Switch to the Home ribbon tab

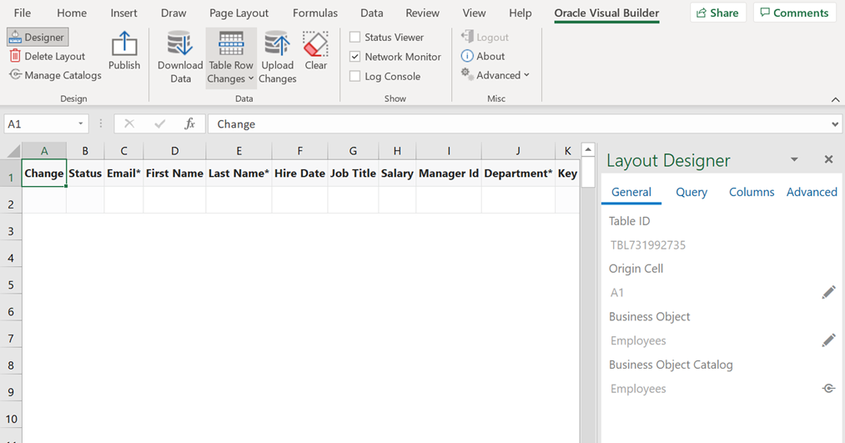[72, 13]
